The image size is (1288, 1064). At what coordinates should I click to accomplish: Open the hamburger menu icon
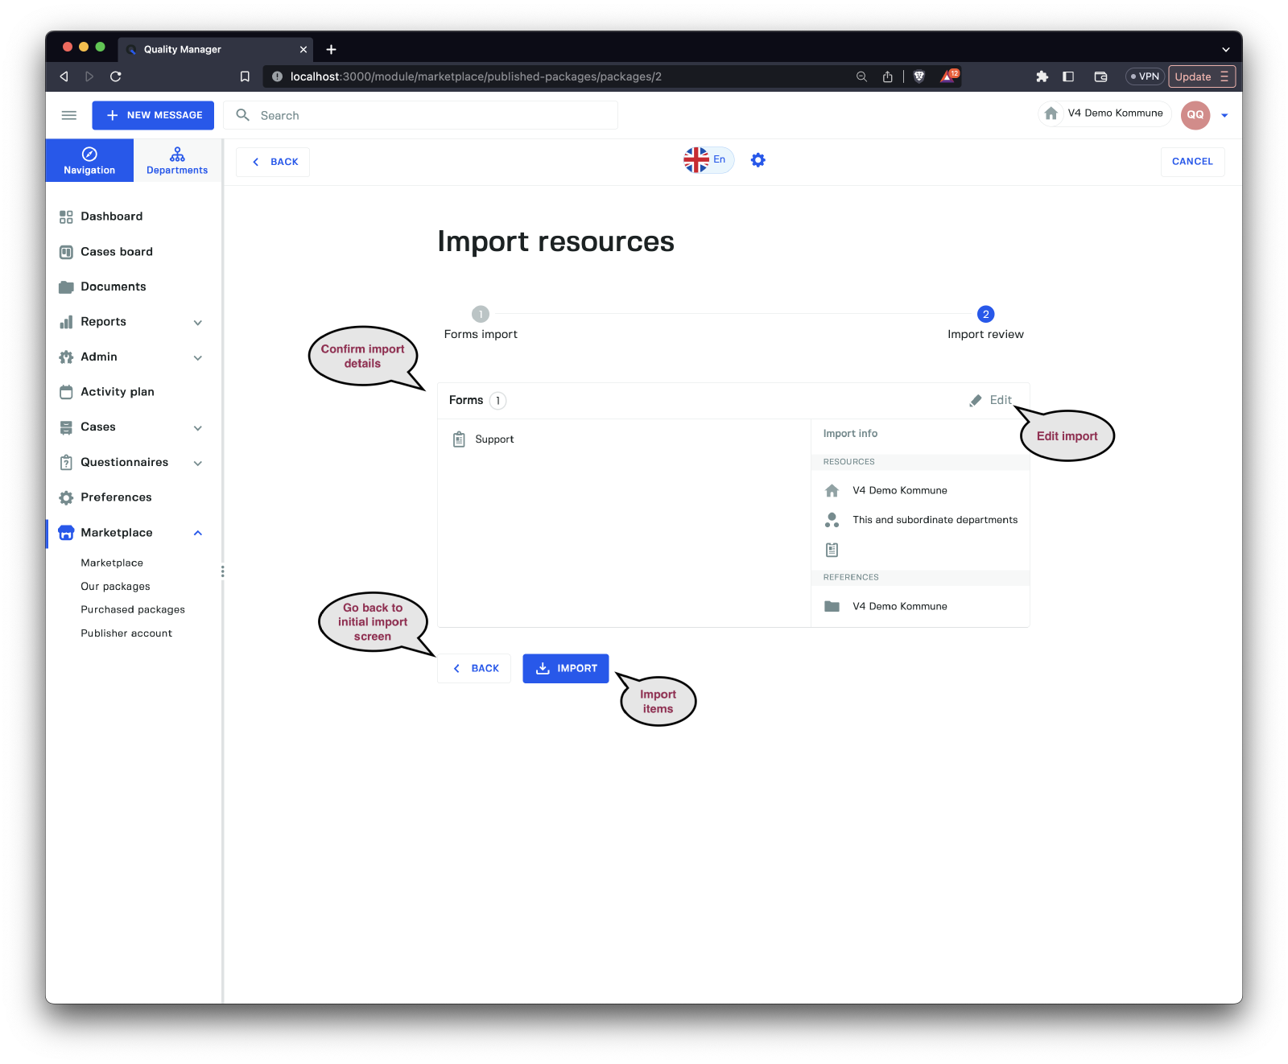tap(69, 115)
